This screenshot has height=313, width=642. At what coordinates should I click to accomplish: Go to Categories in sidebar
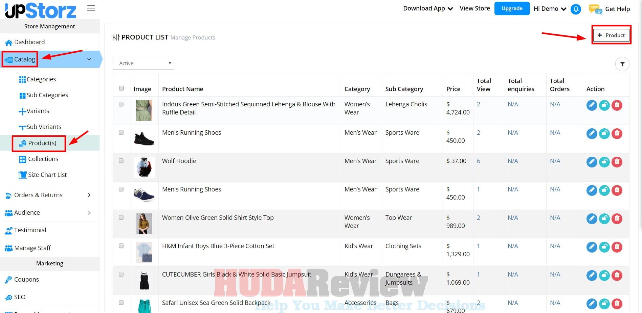(x=41, y=79)
